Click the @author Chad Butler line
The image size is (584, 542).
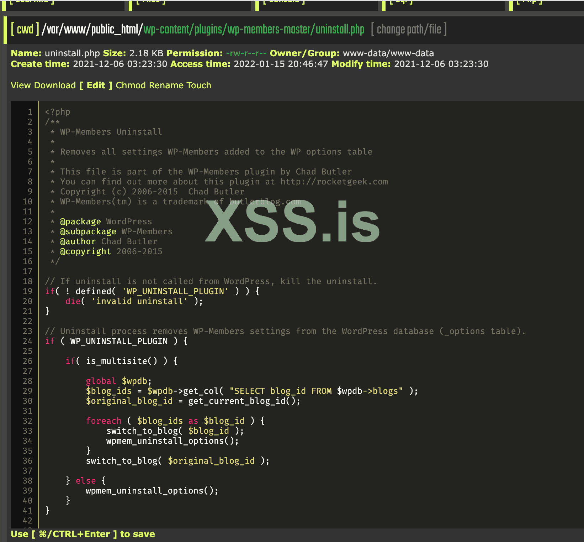108,241
